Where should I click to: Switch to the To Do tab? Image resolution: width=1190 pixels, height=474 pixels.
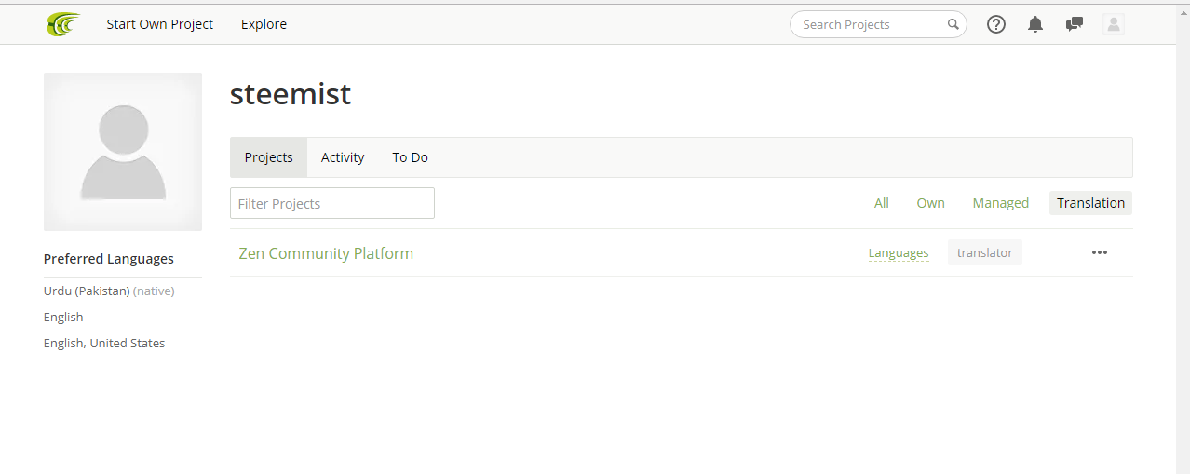(410, 157)
